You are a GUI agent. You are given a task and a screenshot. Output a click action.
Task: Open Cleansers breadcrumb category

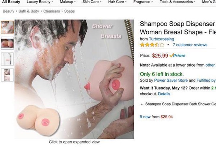(x=52, y=11)
